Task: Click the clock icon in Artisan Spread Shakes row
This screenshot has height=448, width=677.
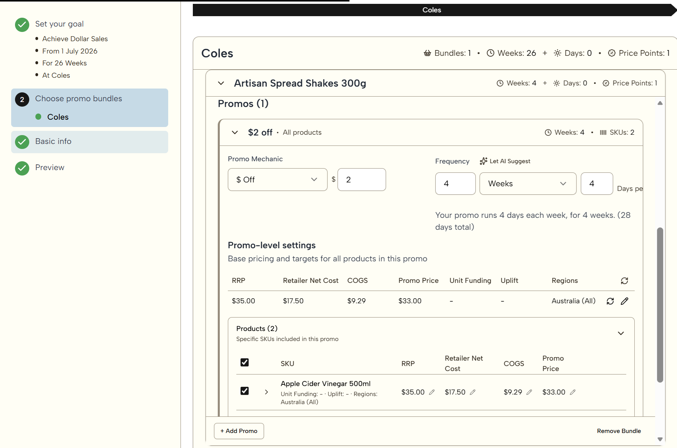Action: coord(500,83)
